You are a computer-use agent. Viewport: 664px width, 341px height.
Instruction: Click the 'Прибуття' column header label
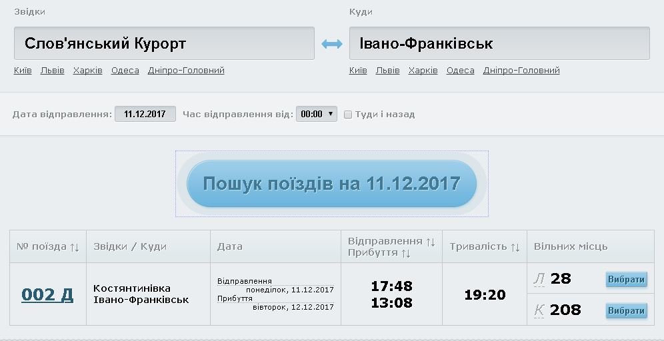click(373, 252)
